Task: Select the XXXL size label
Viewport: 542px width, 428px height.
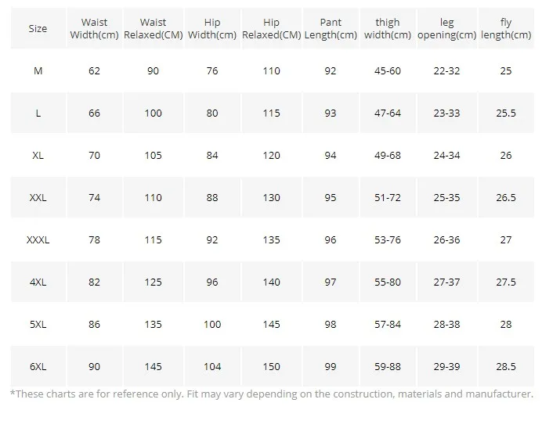Action: click(x=38, y=240)
